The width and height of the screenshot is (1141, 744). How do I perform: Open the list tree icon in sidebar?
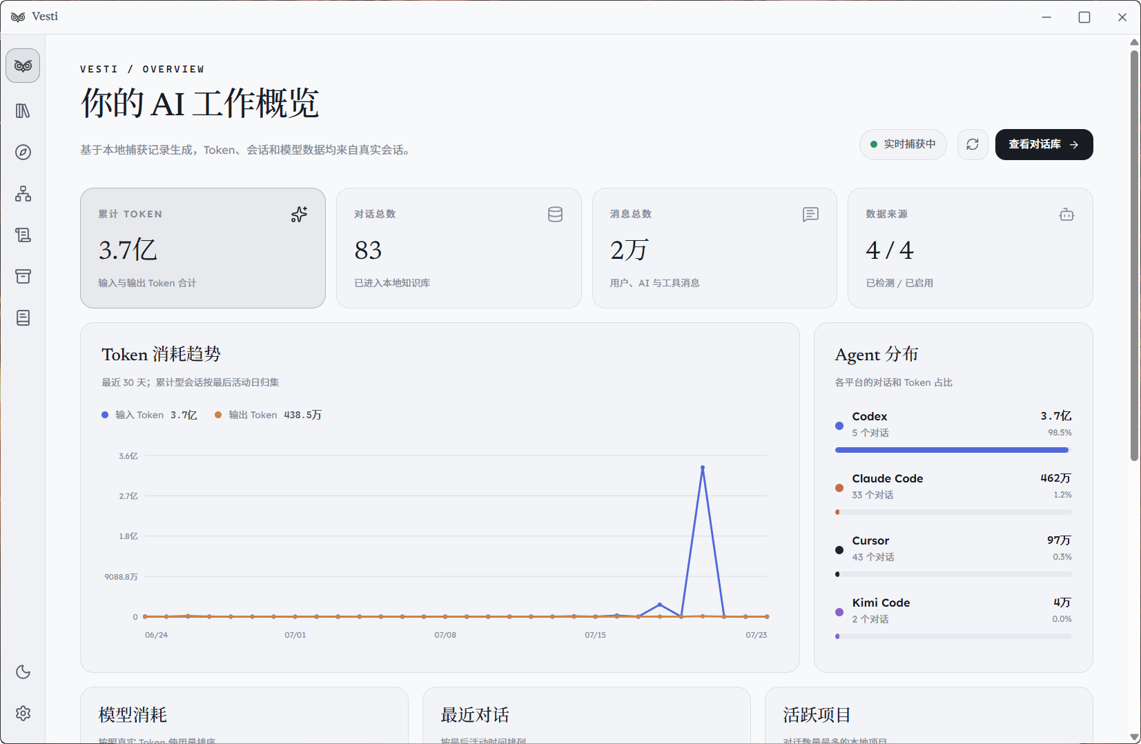(23, 235)
